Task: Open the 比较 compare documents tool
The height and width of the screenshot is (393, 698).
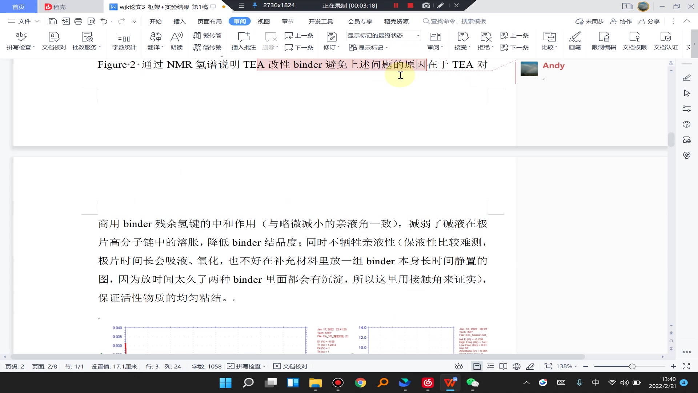Action: [x=549, y=41]
